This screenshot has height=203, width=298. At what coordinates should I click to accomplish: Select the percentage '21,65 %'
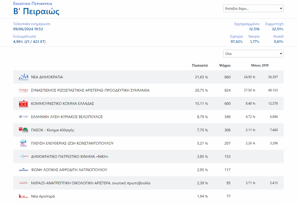201,77
